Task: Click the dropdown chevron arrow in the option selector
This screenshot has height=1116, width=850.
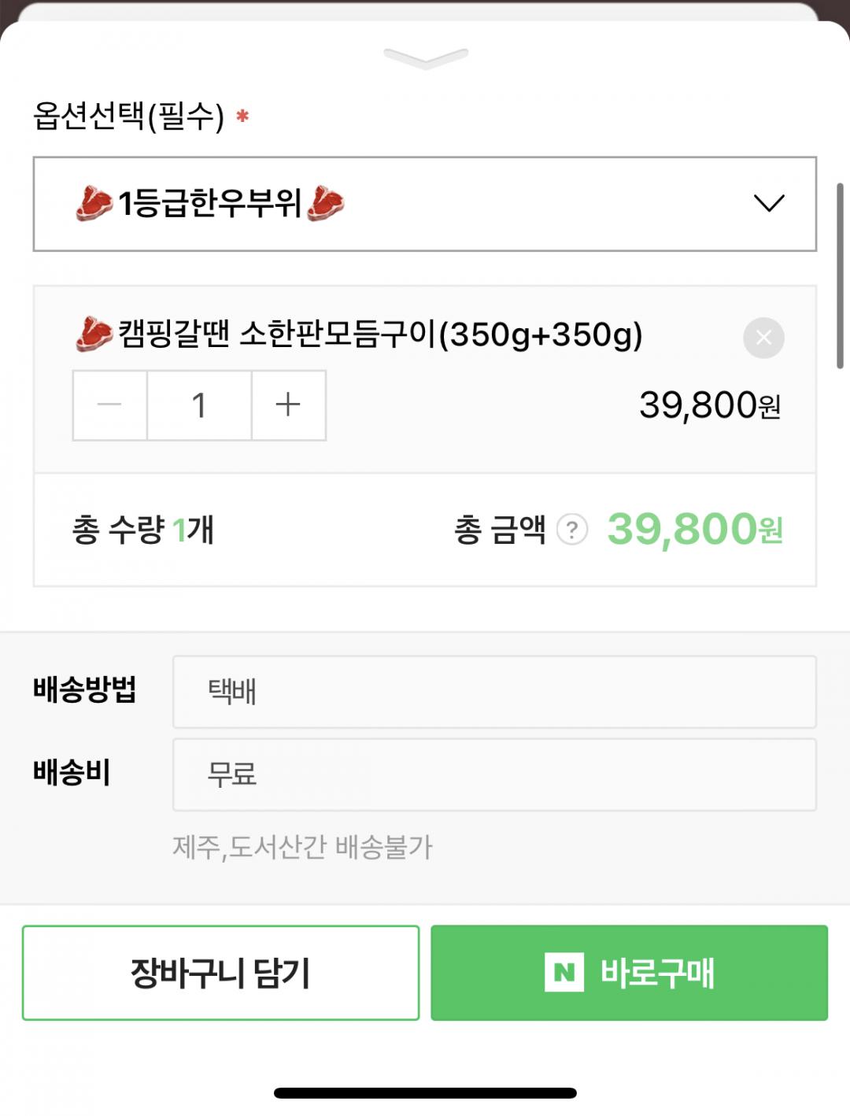Action: coord(769,203)
